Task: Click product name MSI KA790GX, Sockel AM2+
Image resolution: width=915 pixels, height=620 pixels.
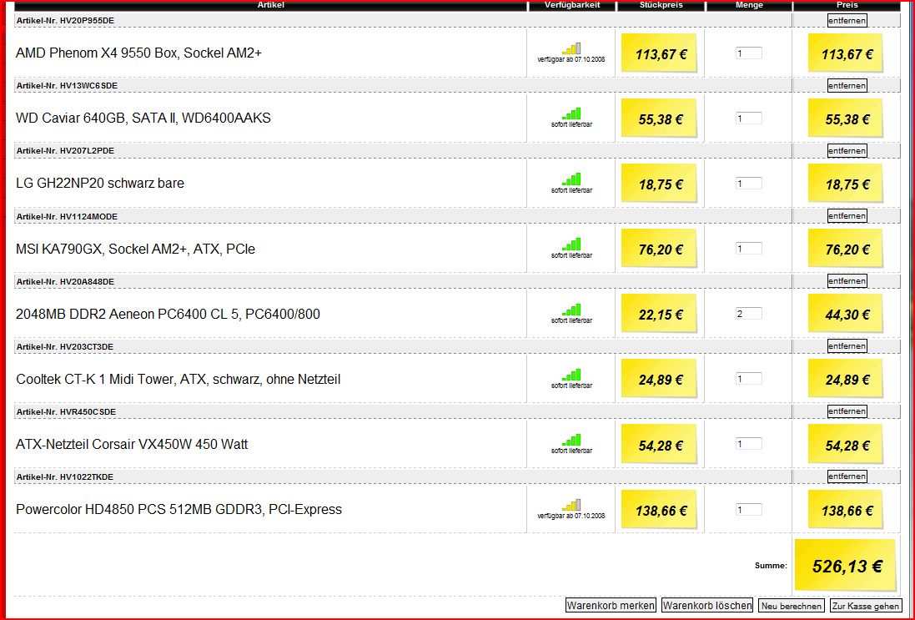Action: point(135,249)
